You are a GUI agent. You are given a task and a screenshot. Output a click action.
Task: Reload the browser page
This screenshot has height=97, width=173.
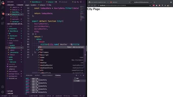[95, 5]
